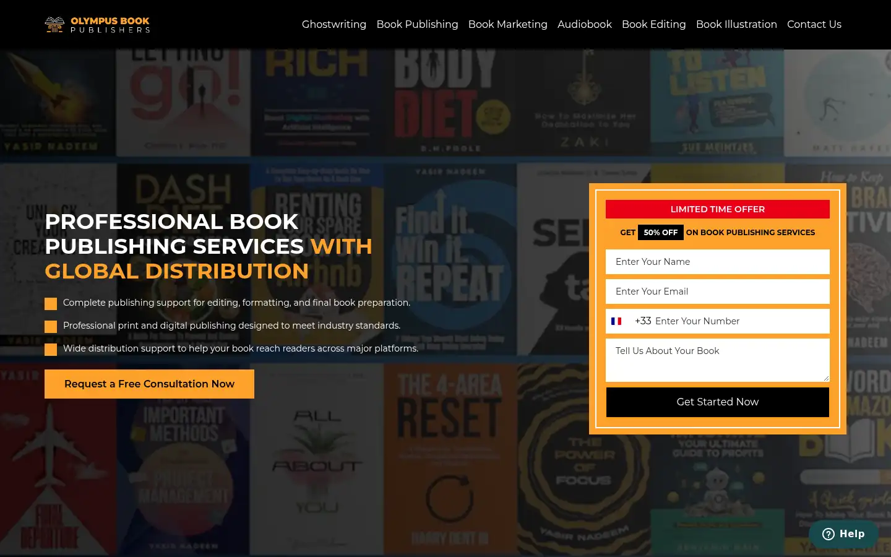
Task: Focus the Enter Your Email field
Action: click(x=718, y=291)
